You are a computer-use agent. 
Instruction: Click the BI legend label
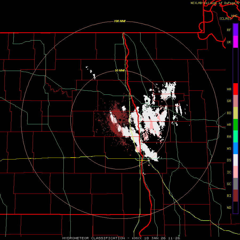229,196
